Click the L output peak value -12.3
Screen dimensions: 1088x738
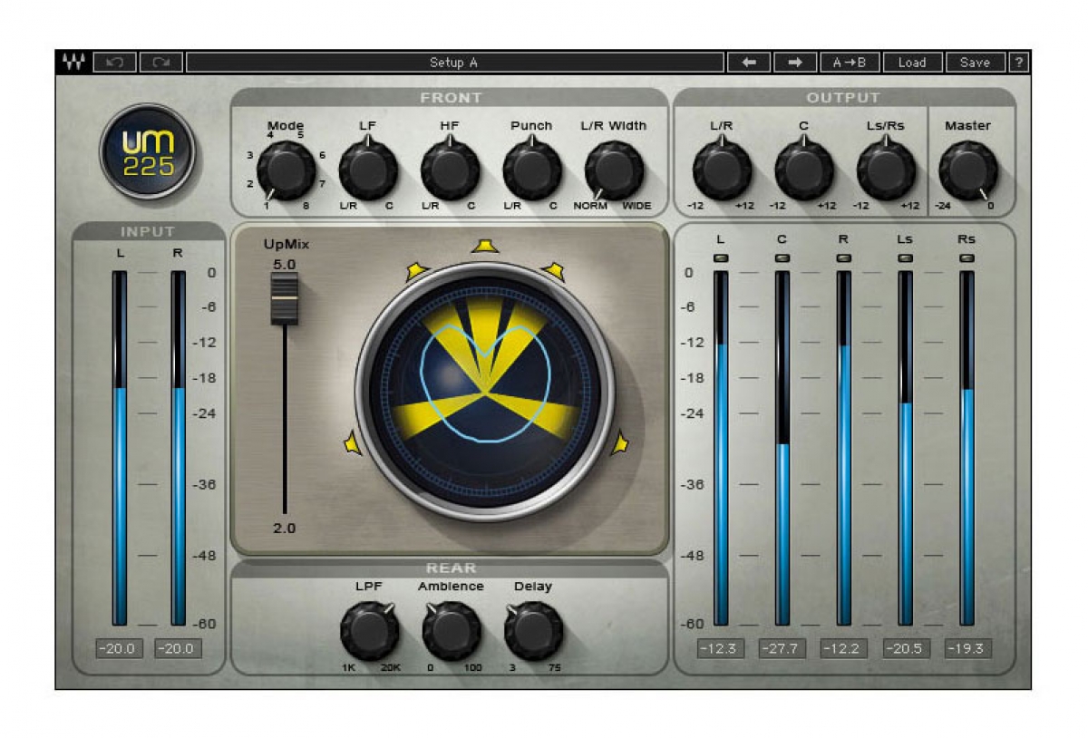pyautogui.click(x=721, y=648)
